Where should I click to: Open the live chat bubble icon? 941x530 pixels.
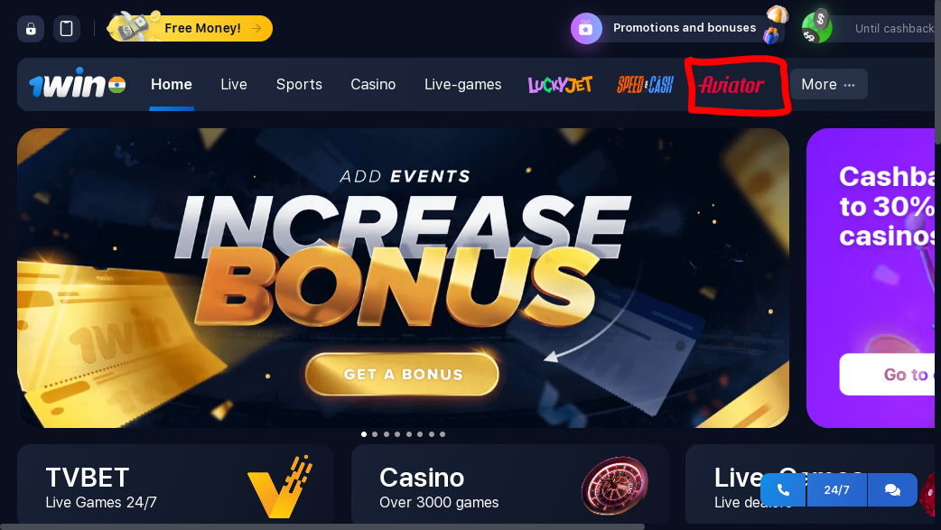pyautogui.click(x=892, y=489)
